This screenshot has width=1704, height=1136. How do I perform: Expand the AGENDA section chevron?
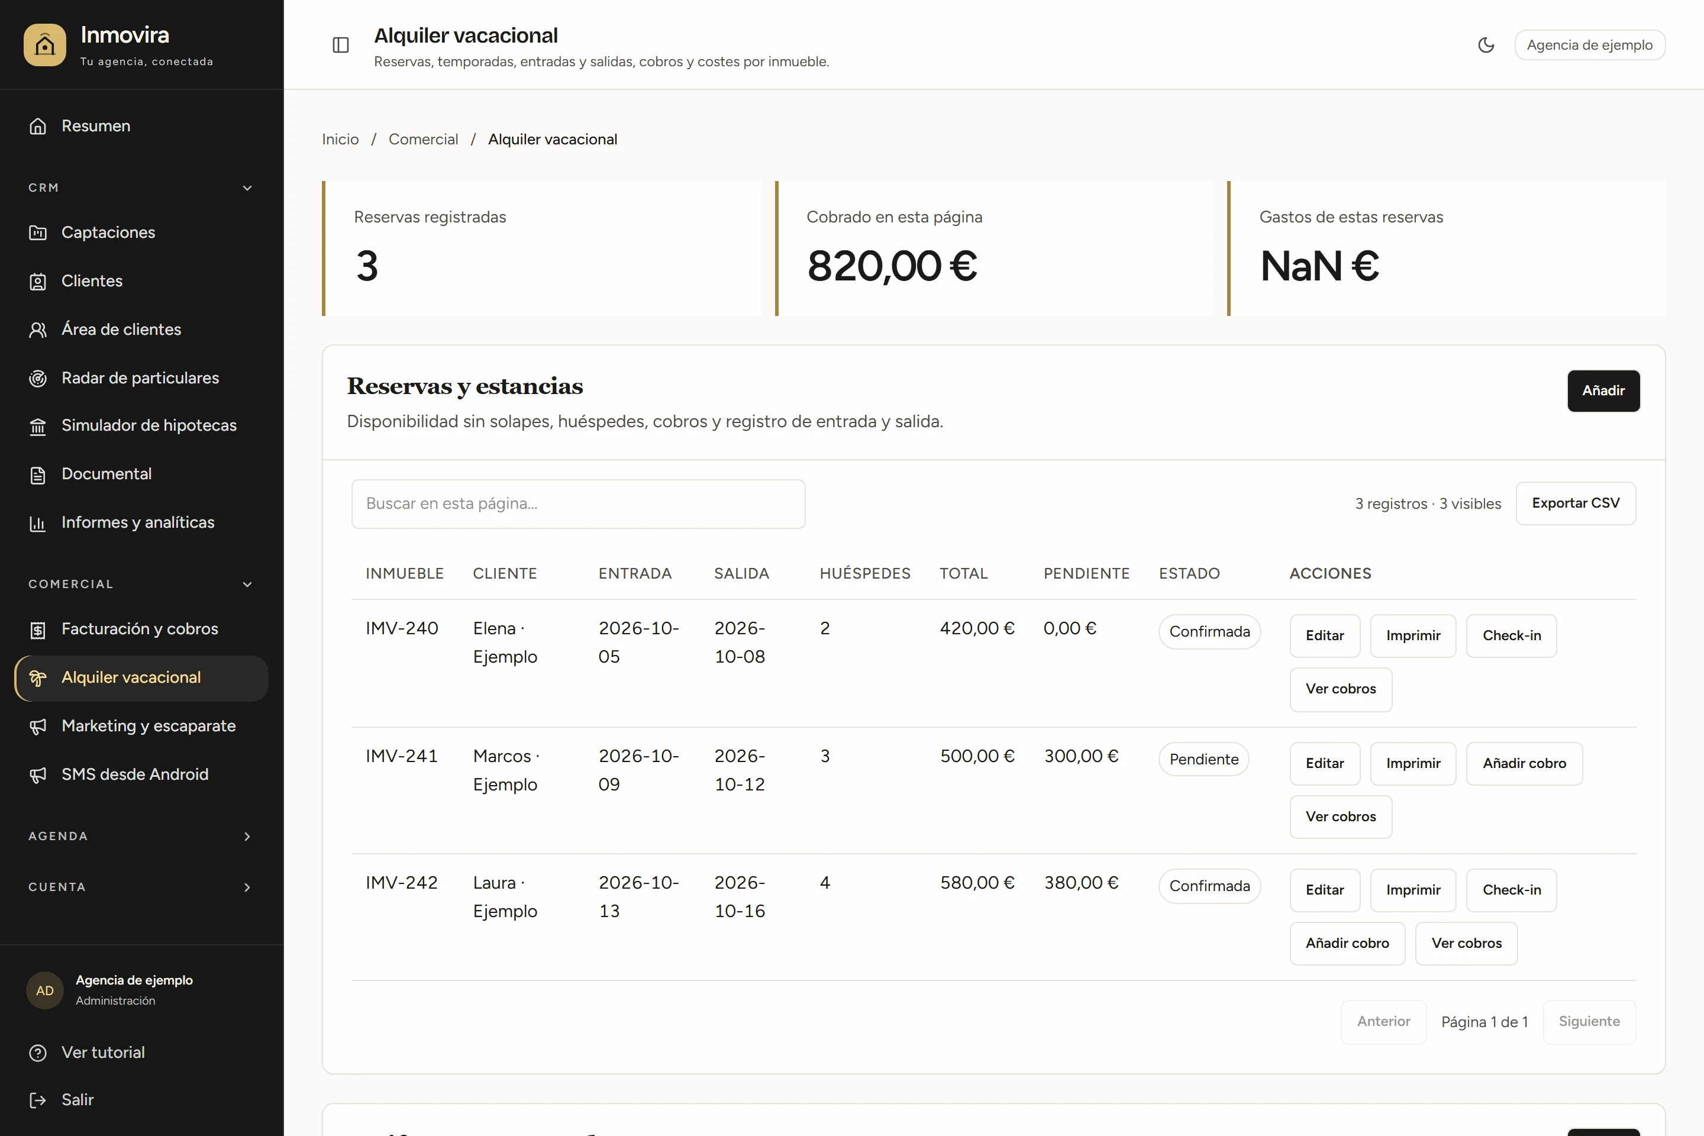247,836
